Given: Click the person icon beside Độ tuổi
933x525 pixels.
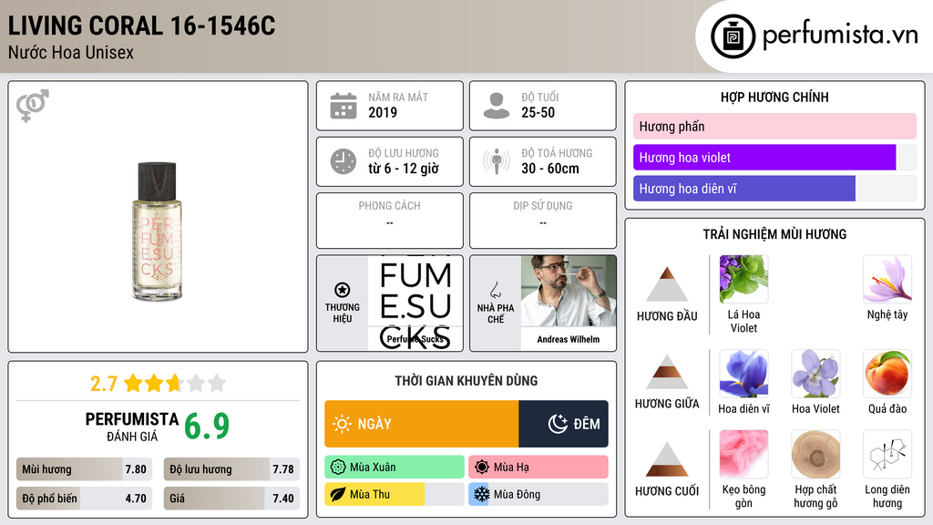Looking at the screenshot, I should pos(497,106).
